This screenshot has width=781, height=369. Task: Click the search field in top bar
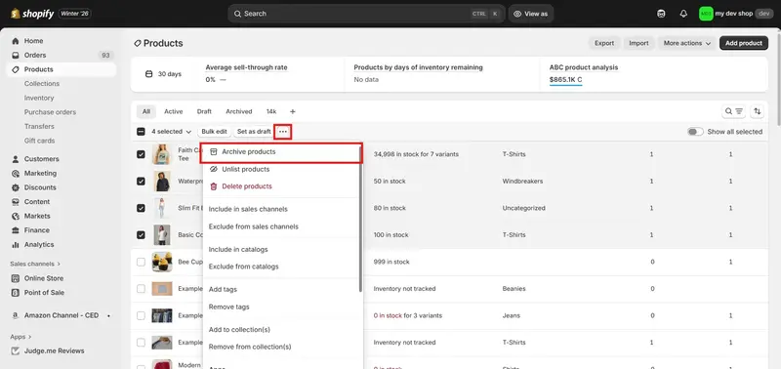coord(366,14)
